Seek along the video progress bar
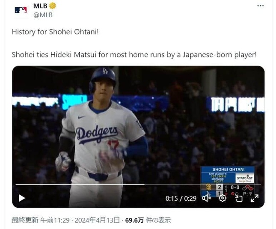276x229 pixels. pyautogui.click(x=138, y=184)
